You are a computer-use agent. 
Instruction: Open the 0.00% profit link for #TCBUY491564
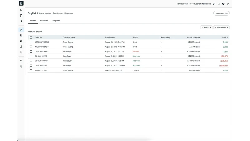pyautogui.click(x=225, y=70)
